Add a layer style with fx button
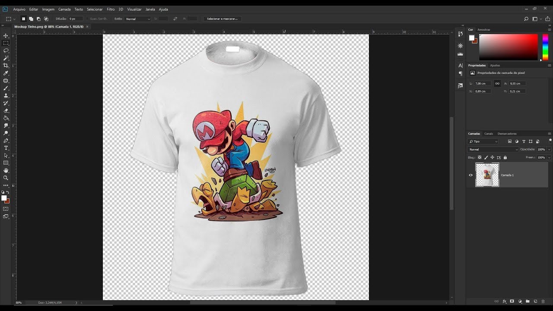The height and width of the screenshot is (311, 553). pos(504,301)
